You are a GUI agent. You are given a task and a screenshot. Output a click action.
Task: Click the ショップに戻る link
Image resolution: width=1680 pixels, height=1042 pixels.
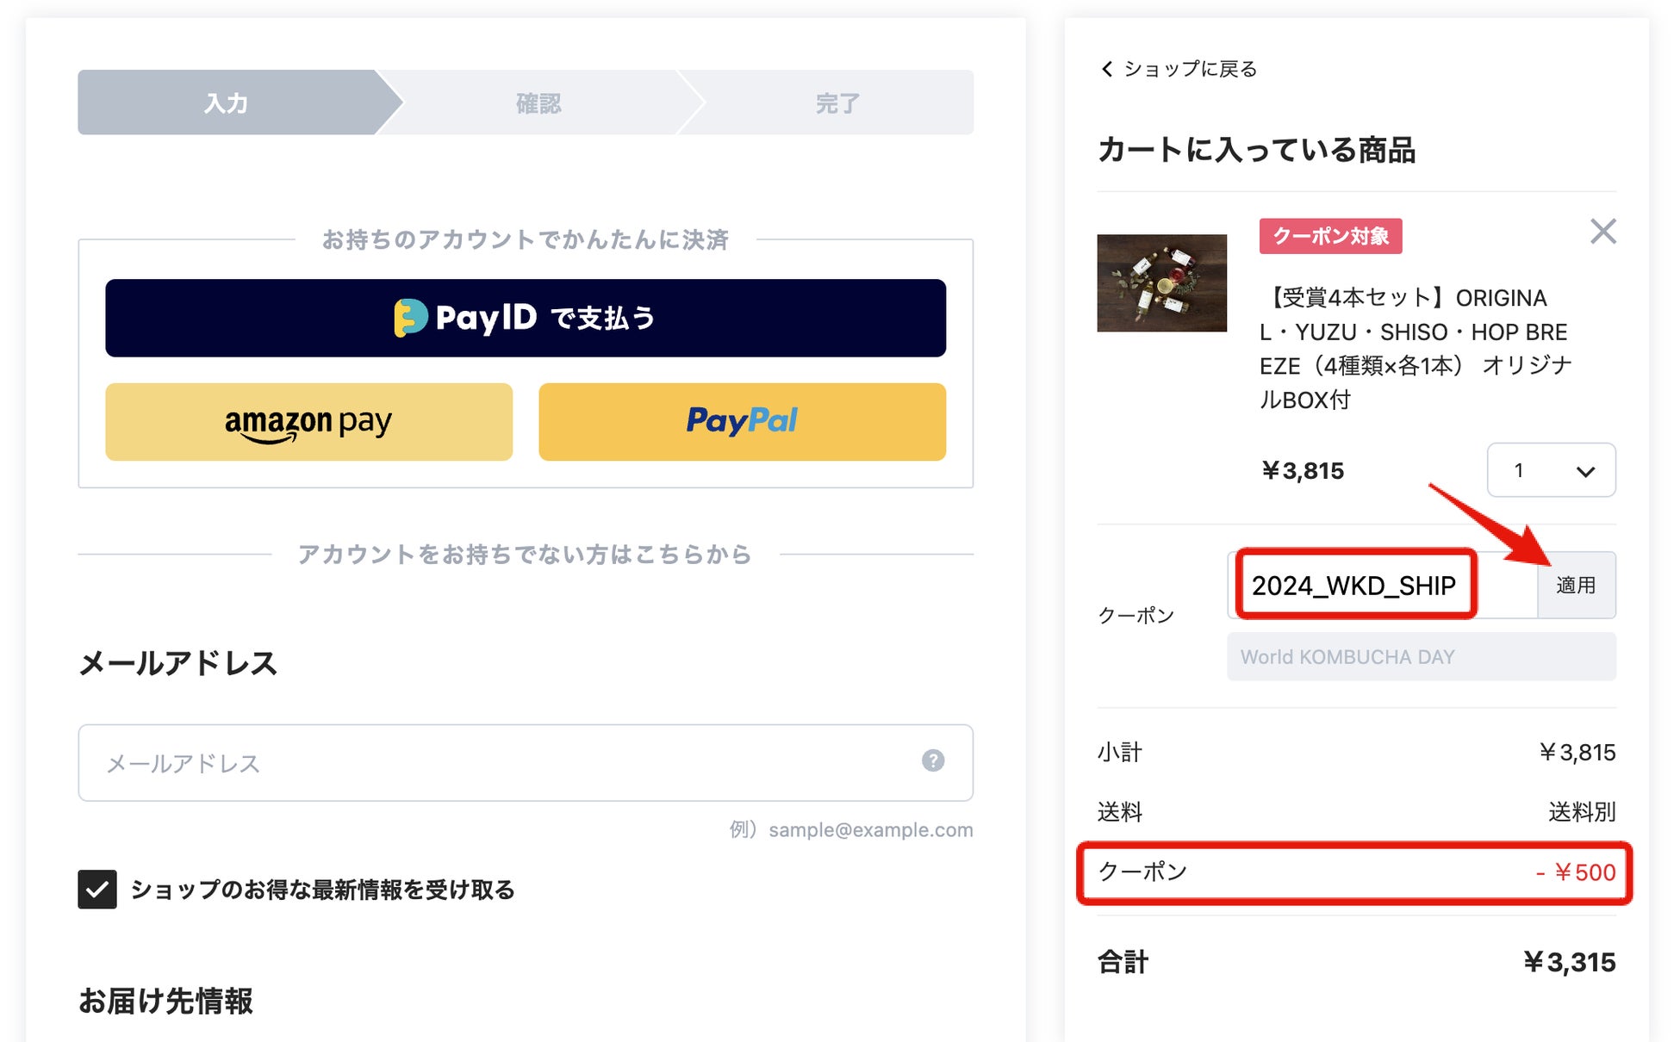click(x=1190, y=69)
